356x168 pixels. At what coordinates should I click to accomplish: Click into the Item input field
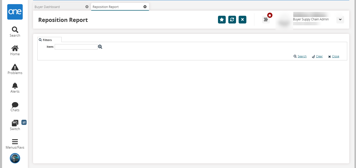76,47
